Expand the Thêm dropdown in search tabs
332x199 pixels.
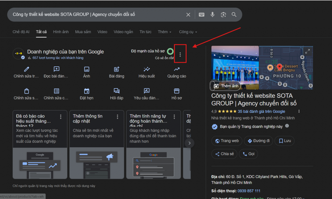click(x=165, y=32)
